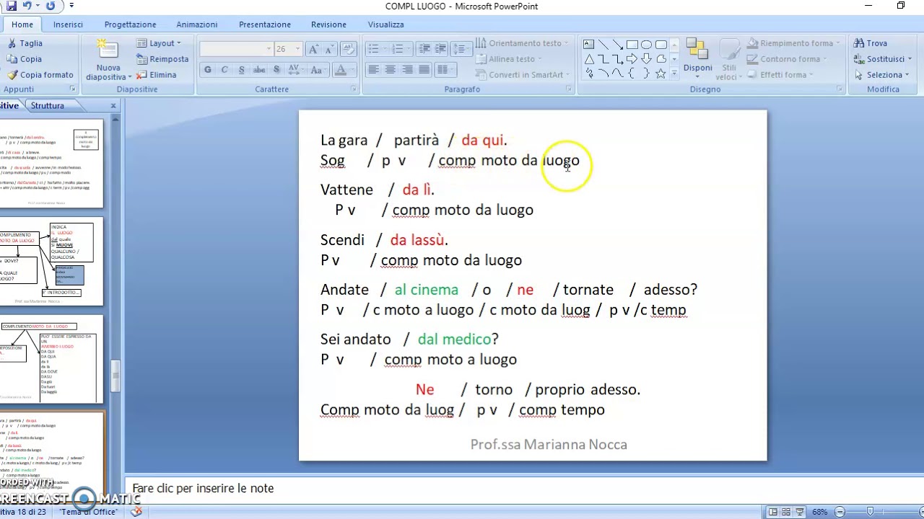Open Orientamento testo dropdown
Image resolution: width=924 pixels, height=519 pixels.
(x=523, y=43)
